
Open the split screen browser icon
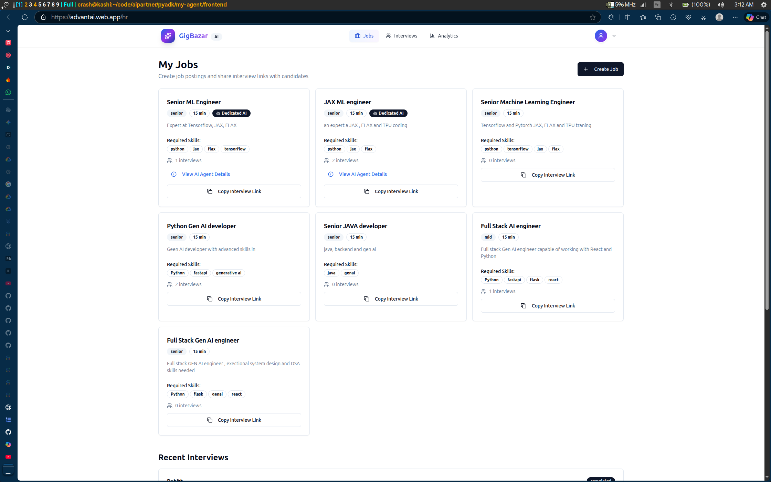[627, 17]
